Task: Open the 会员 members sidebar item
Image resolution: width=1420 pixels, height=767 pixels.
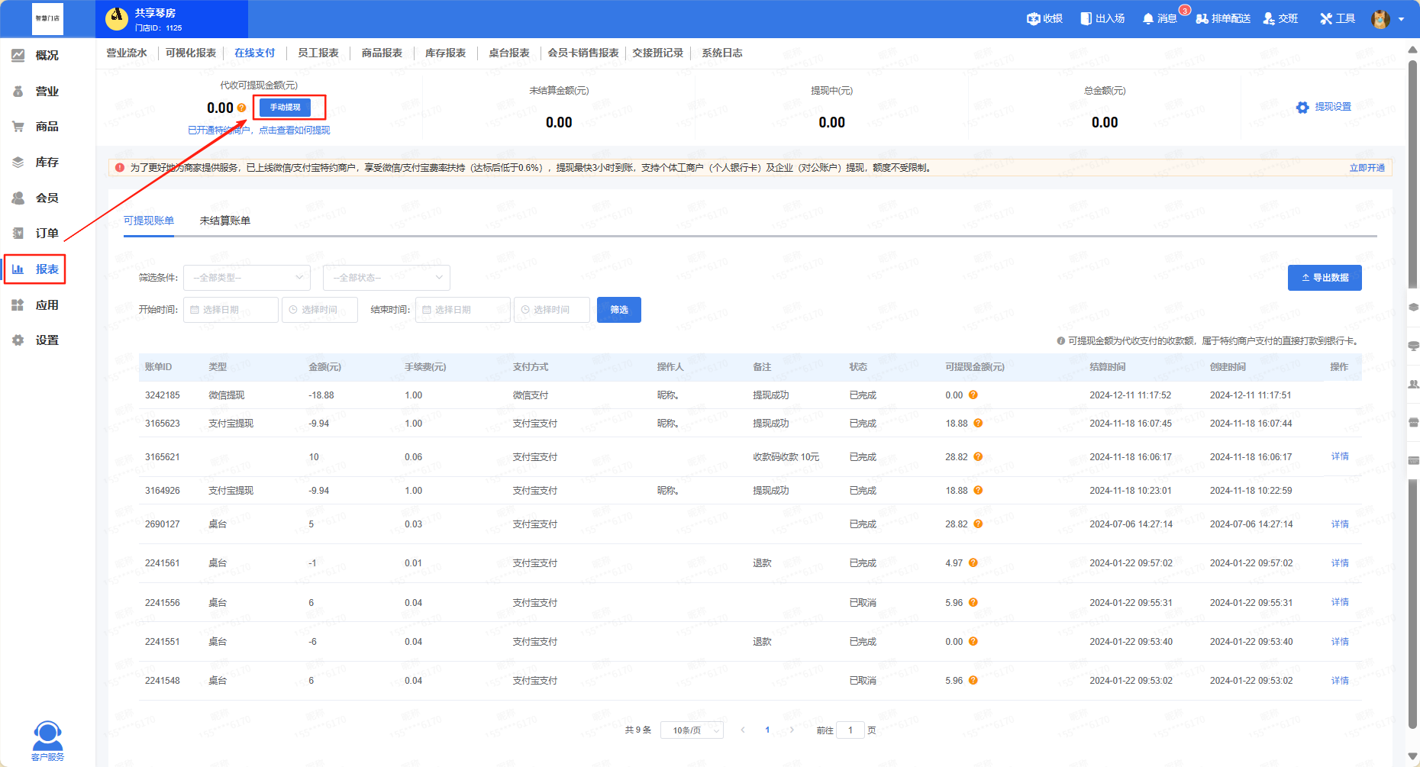Action: click(36, 198)
